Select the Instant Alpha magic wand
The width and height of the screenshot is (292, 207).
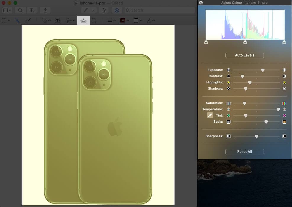point(17,20)
